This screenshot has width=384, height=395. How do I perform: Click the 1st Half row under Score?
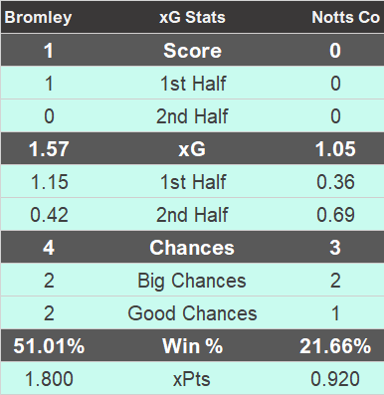click(x=192, y=83)
